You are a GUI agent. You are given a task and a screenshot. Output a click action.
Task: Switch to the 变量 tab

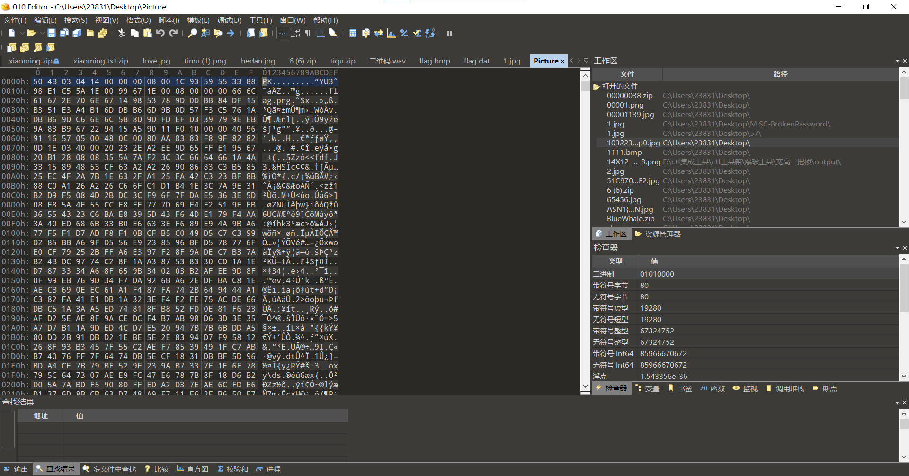(x=647, y=388)
